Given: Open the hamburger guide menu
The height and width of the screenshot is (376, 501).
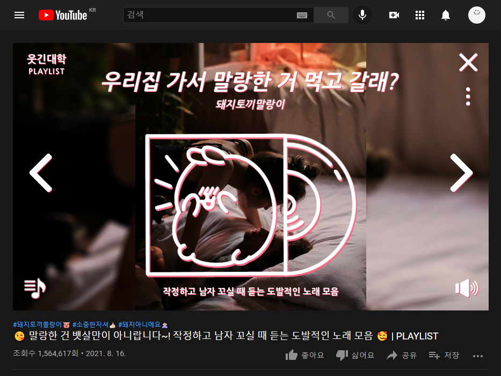Looking at the screenshot, I should coord(19,15).
